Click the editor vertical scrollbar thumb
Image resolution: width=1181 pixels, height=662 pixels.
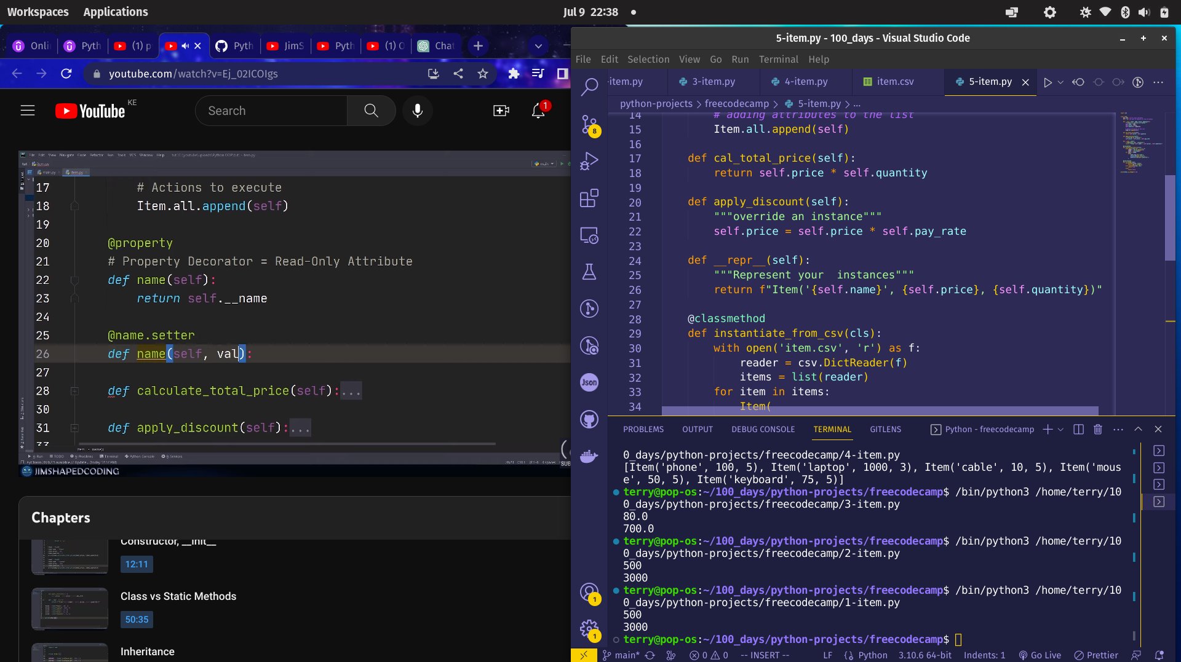coord(1170,218)
